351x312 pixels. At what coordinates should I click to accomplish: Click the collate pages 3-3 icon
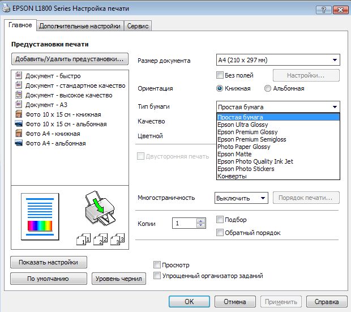[118, 239]
